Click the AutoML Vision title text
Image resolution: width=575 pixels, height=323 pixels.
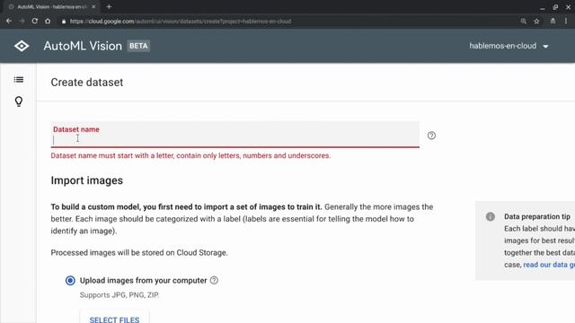(83, 46)
